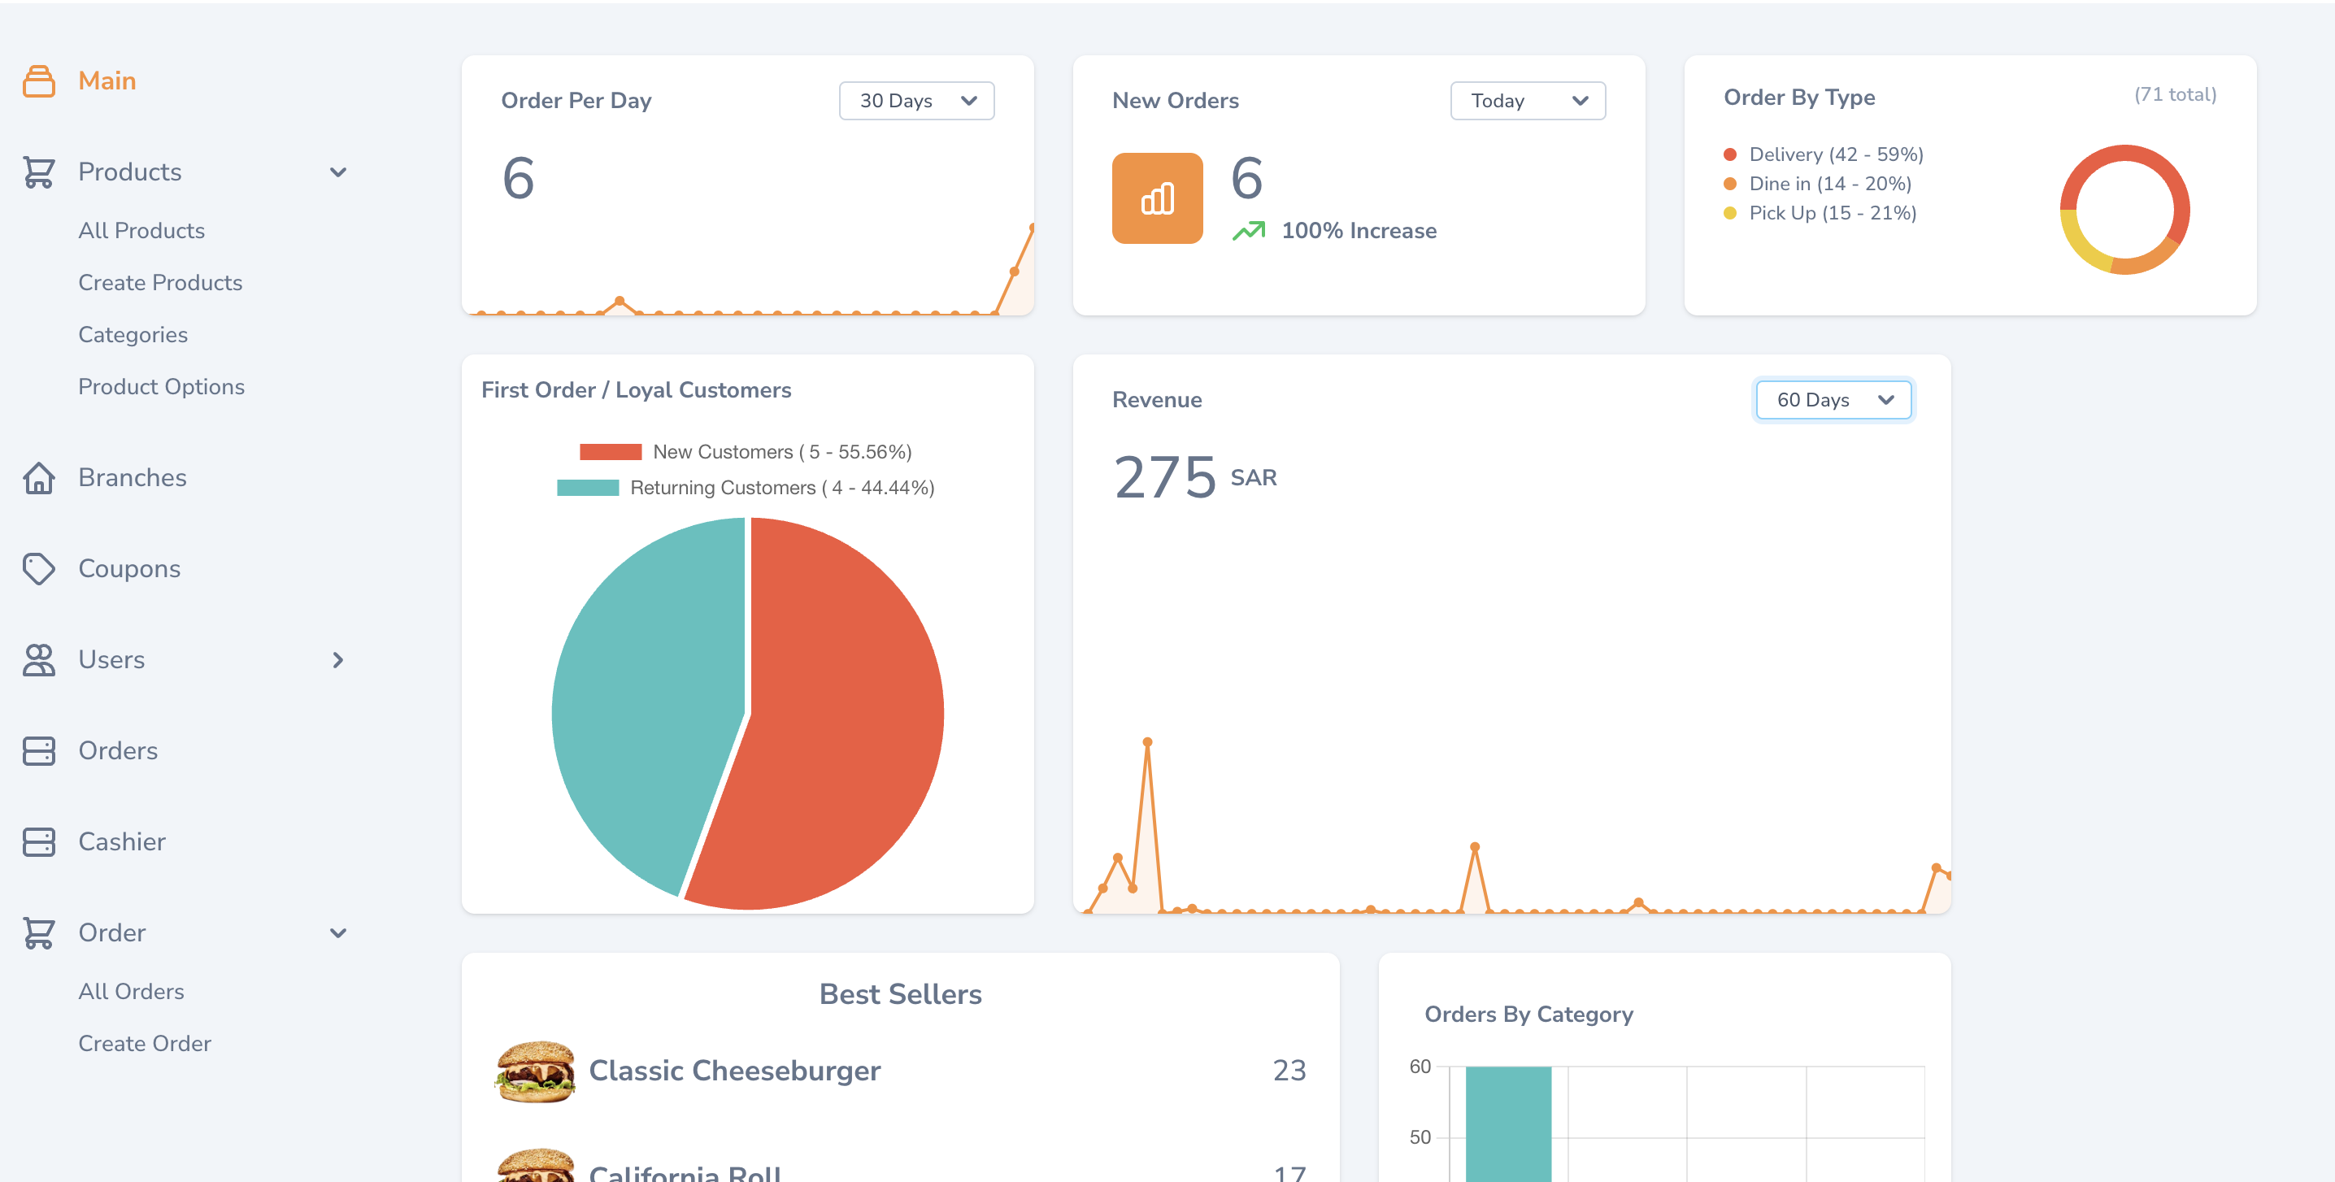
Task: Collapse the Products menu chevron
Action: 338,172
